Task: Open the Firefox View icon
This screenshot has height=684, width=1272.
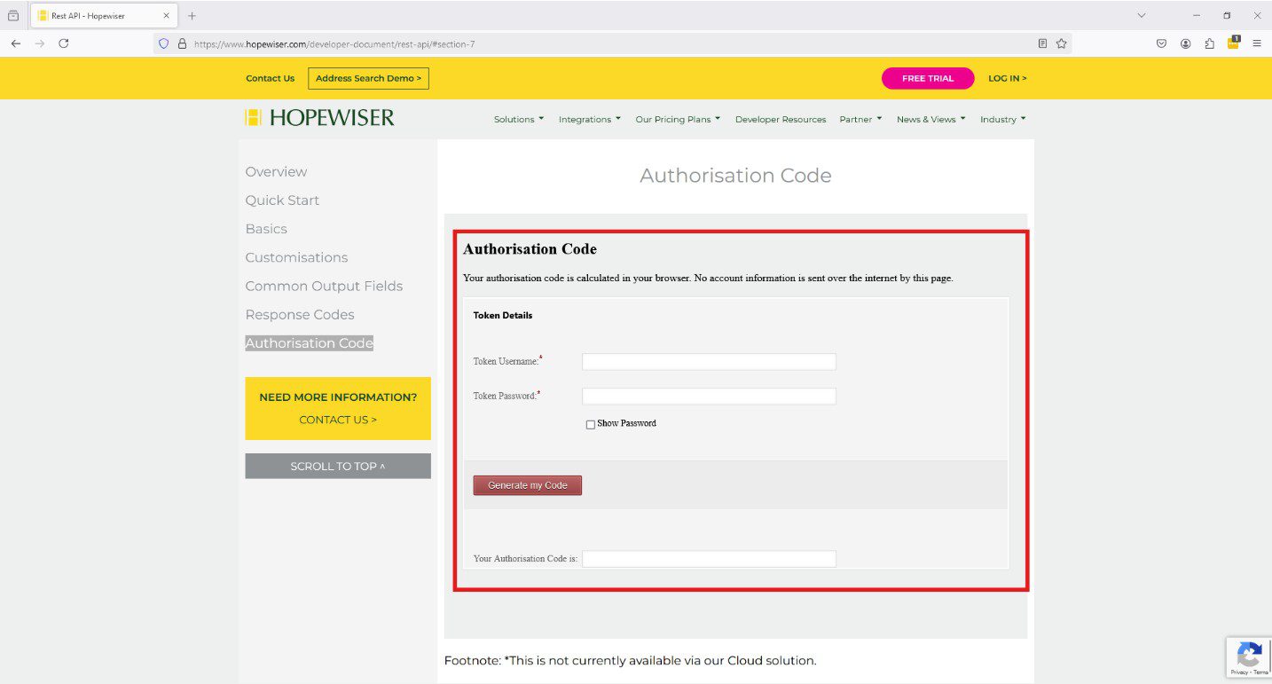Action: [x=13, y=16]
